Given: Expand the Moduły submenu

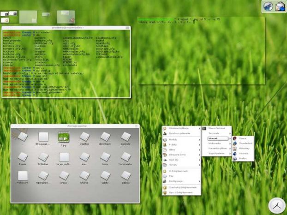Looking at the screenshot, I should click(x=182, y=140).
